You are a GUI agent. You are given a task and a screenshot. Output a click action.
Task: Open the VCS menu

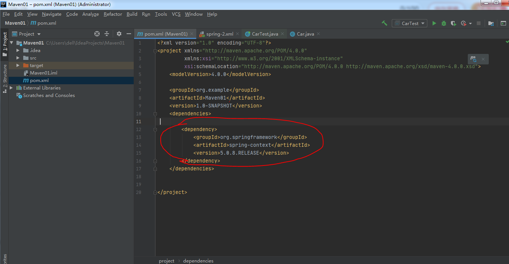tap(176, 14)
